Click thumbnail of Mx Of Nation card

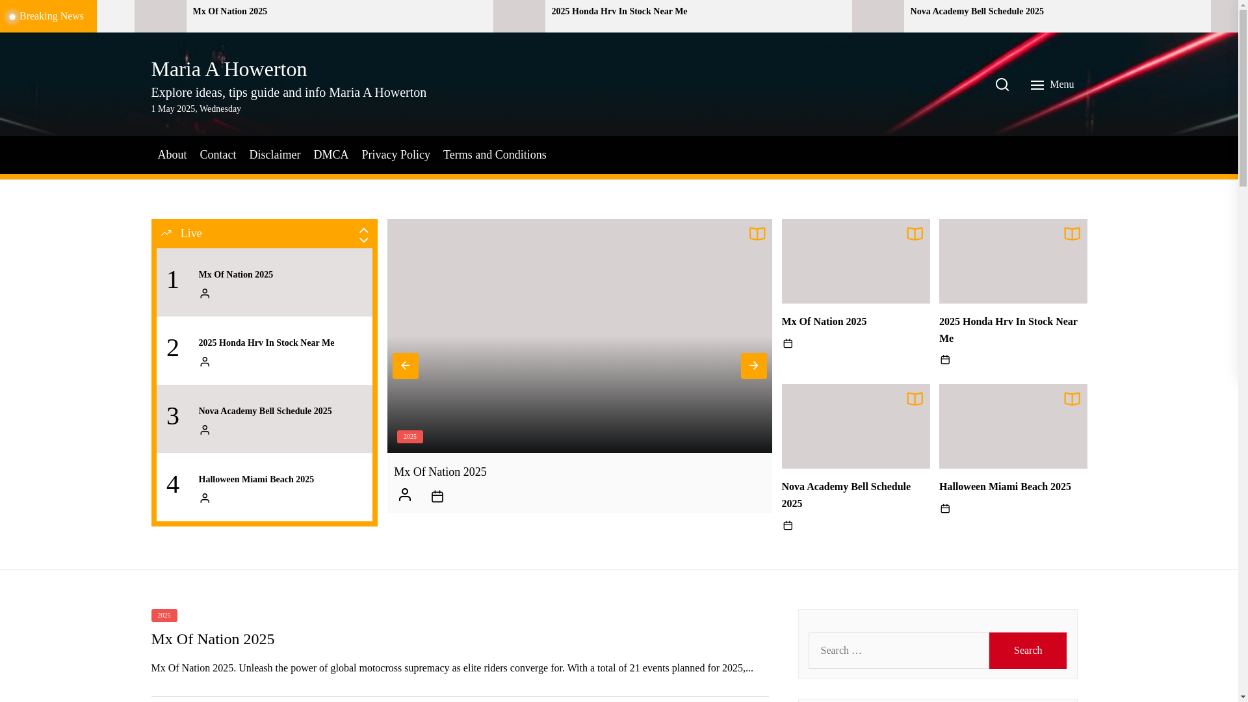click(855, 261)
